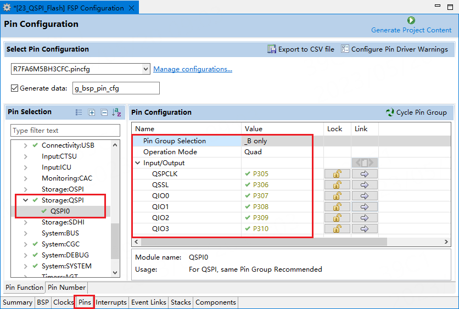The height and width of the screenshot is (309, 459).
Task: Toggle the lock for QIO3 pin
Action: click(337, 229)
